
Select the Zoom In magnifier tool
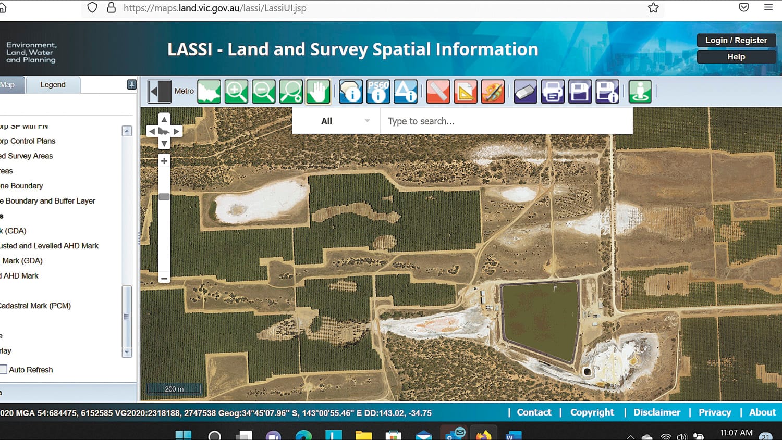[236, 92]
